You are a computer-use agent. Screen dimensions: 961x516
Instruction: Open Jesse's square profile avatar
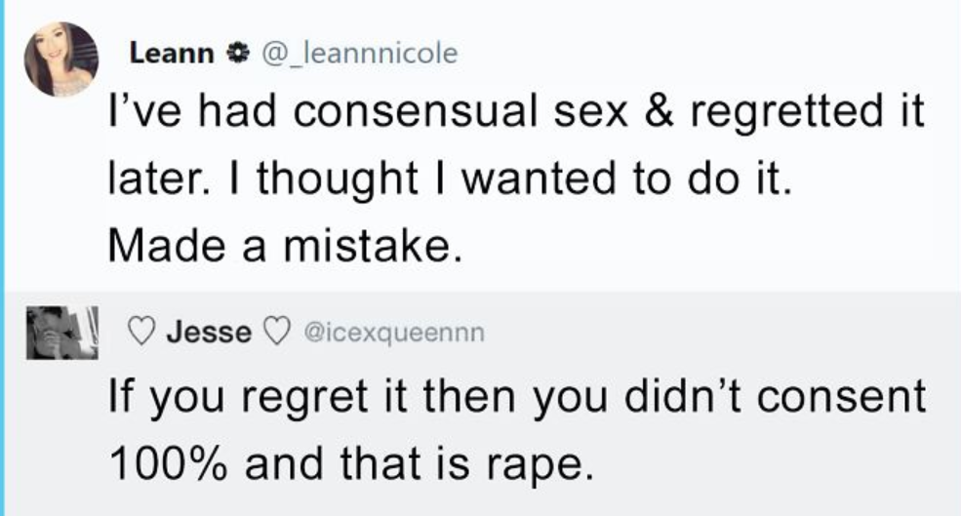[x=61, y=333]
